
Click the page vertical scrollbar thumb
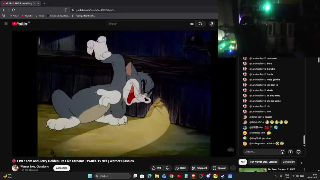pyautogui.click(x=318, y=60)
